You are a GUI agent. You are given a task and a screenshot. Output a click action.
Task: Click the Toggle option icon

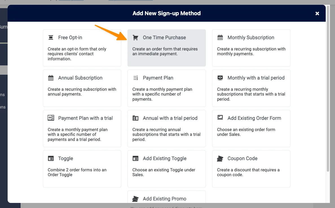51,158
